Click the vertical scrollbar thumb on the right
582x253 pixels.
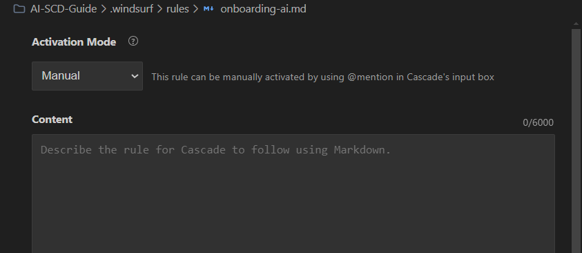(x=576, y=141)
